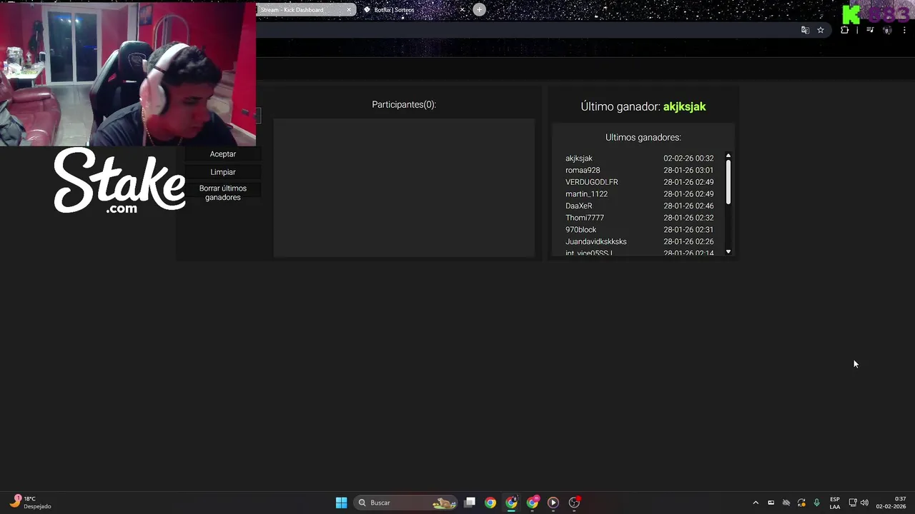The image size is (915, 514).
Task: Open the volume speaker tray icon
Action: (x=864, y=503)
